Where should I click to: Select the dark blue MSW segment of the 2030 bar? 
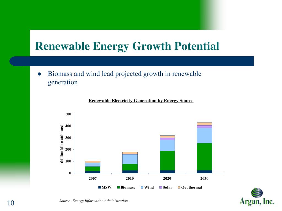coord(205,172)
